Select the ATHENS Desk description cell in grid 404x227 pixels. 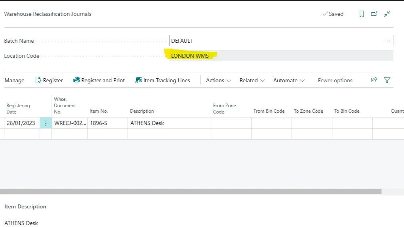click(x=169, y=123)
